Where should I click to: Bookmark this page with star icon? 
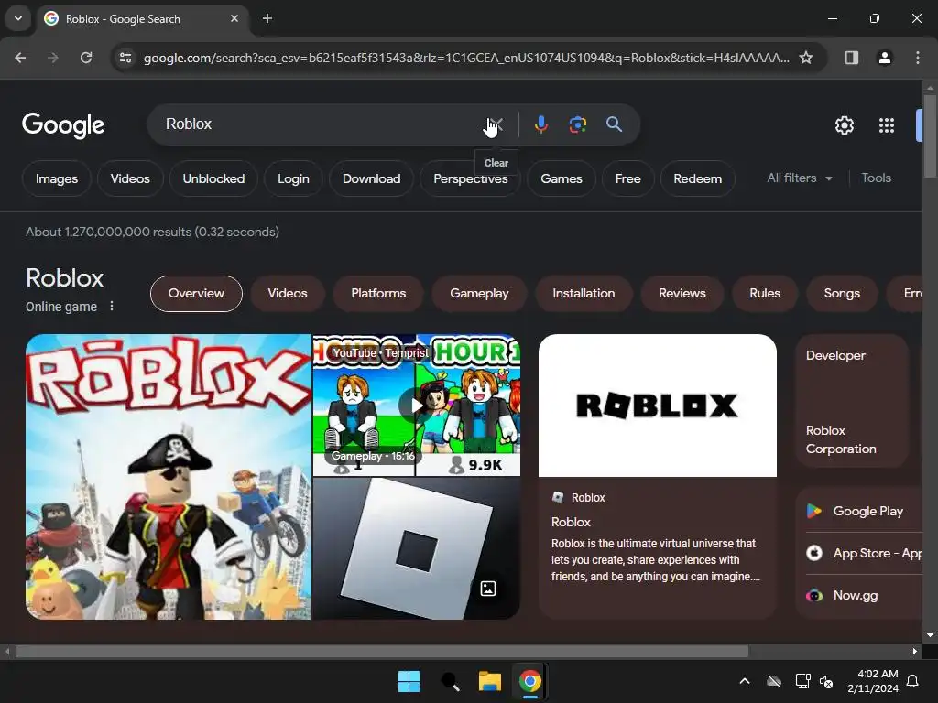[806, 58]
